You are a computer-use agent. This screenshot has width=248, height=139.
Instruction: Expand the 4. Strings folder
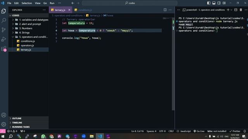pos(28,32)
